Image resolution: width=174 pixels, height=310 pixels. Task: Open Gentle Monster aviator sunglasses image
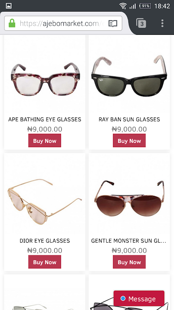click(x=129, y=198)
